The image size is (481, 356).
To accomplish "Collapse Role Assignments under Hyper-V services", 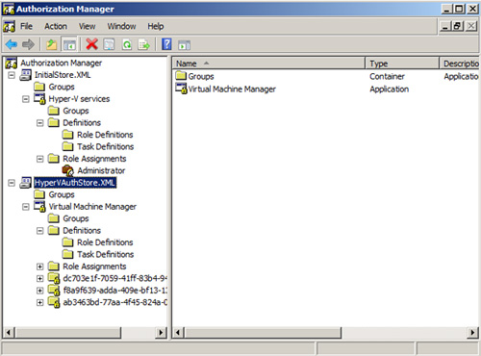I will (39, 159).
